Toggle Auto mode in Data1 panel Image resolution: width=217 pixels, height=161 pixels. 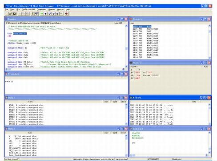(x=106, y=102)
